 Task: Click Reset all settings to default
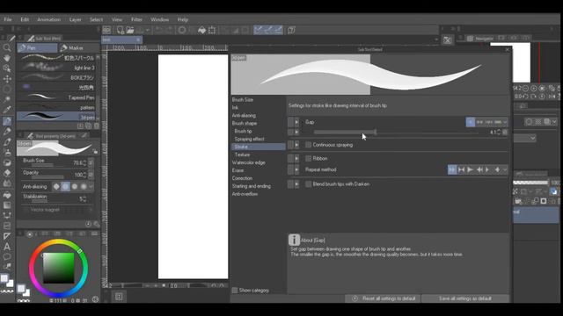pyautogui.click(x=383, y=298)
